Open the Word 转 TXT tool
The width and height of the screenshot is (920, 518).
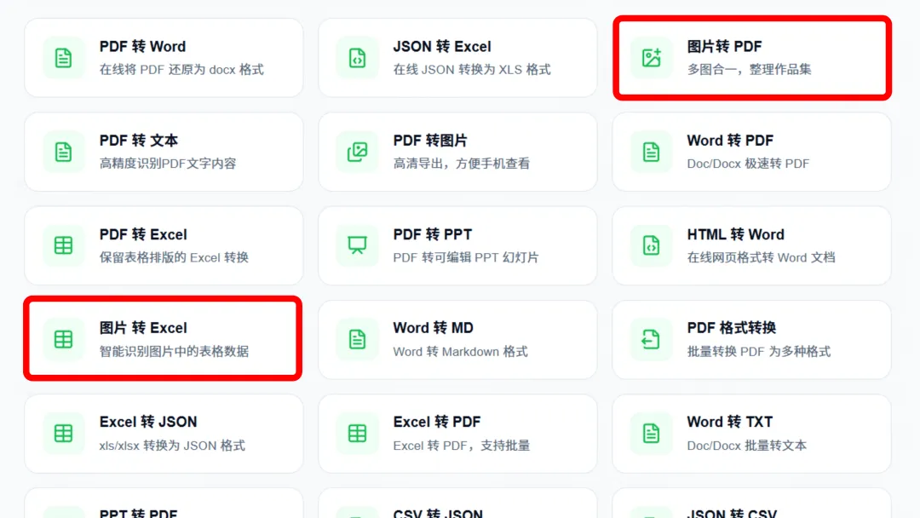(751, 433)
